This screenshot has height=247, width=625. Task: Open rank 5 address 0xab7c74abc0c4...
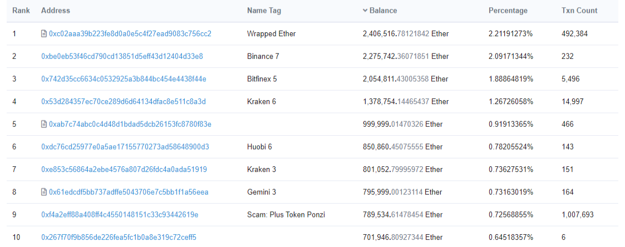[130, 124]
